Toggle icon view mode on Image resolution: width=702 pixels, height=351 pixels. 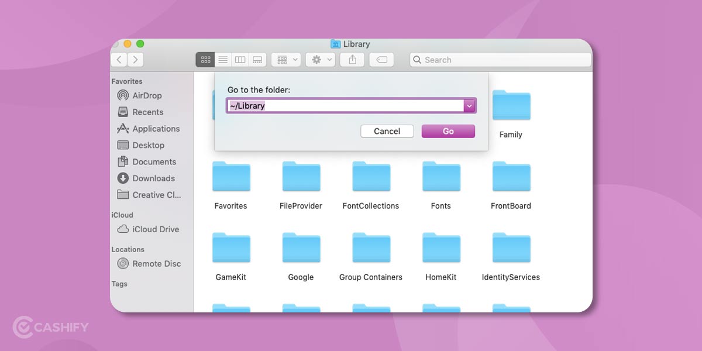[205, 59]
